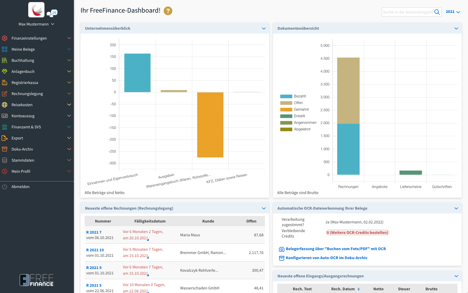The image size is (468, 293).
Task: Open the Max Mustermann user dropdown
Action: 36,24
